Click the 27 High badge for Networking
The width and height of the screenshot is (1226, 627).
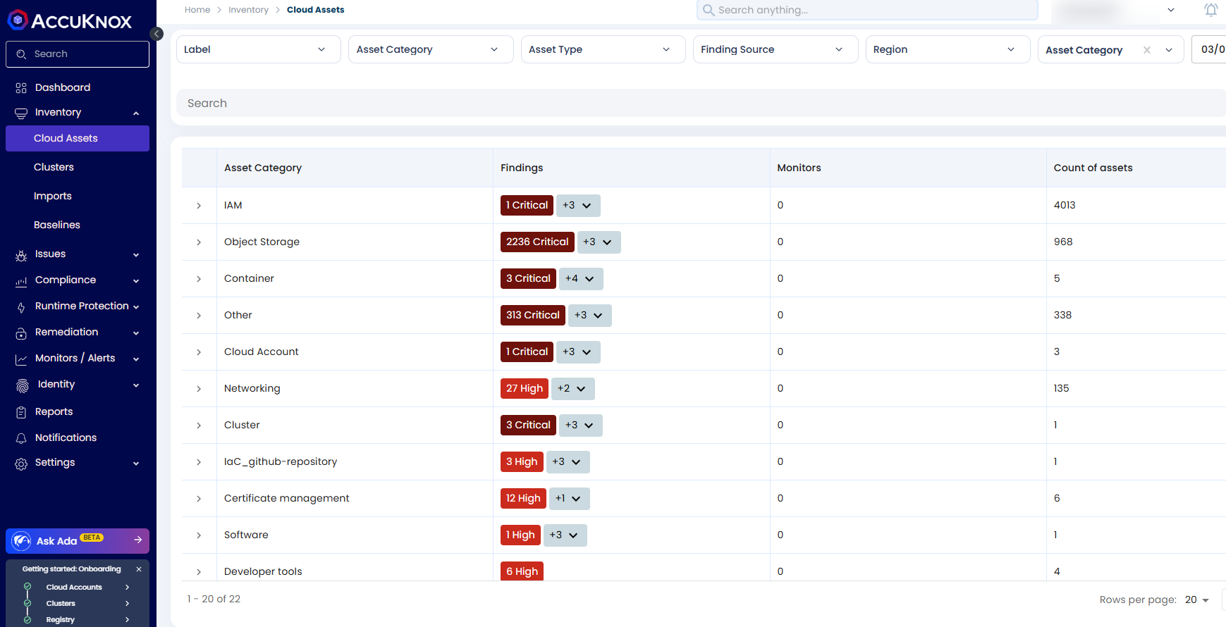point(525,388)
